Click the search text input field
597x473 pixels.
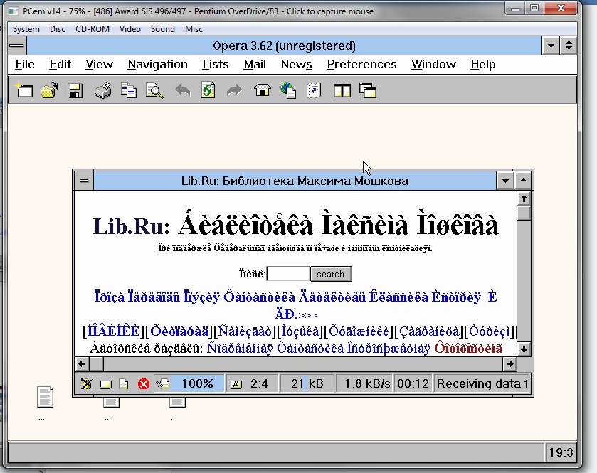[x=288, y=274]
